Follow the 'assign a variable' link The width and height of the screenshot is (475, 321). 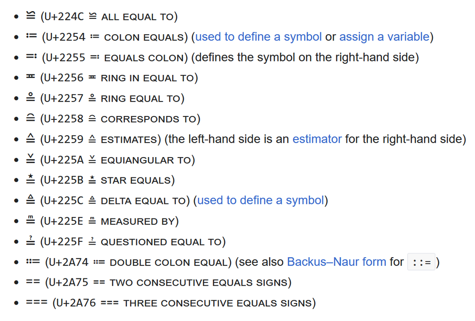(x=384, y=37)
